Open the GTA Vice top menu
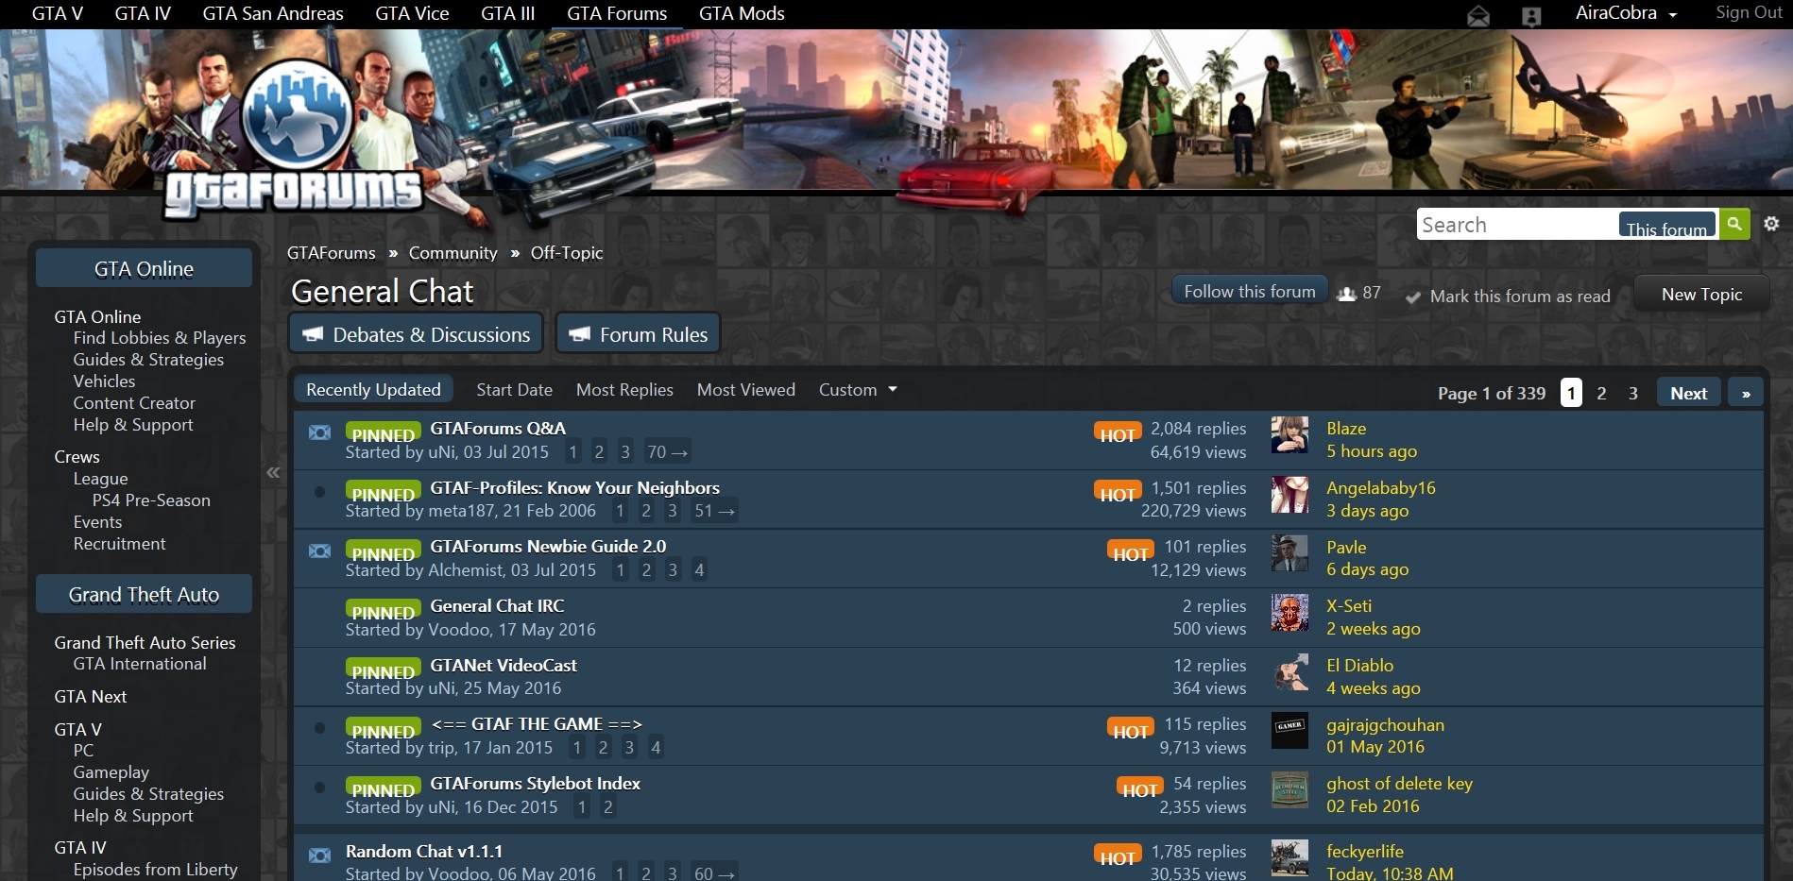Image resolution: width=1793 pixels, height=881 pixels. (x=412, y=13)
